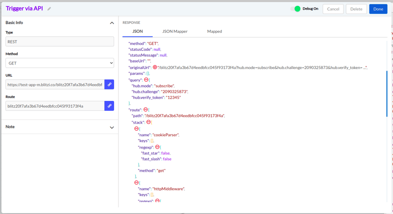Image resolution: width=393 pixels, height=214 pixels.
Task: Select the JSON tab
Action: [x=137, y=31]
